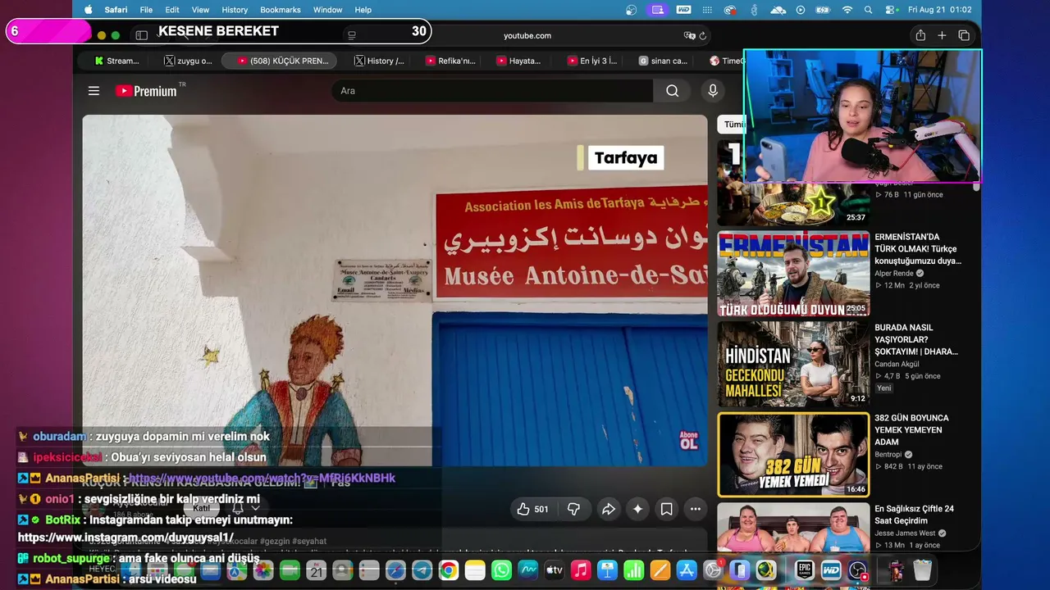
Task: Open the three-dot more actions menu
Action: [696, 509]
